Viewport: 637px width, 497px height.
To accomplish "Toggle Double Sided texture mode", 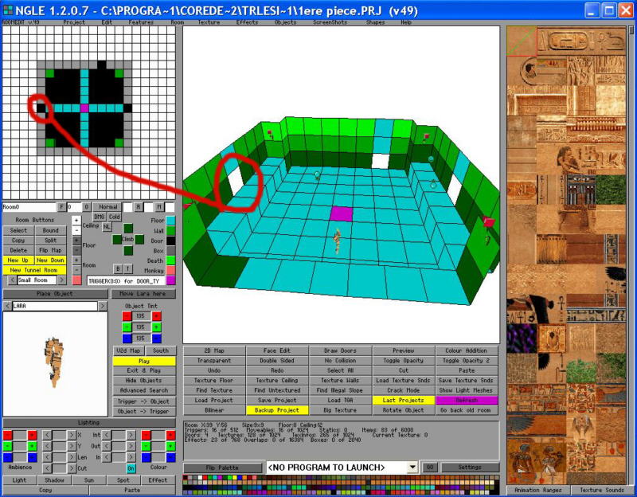I will pos(277,360).
